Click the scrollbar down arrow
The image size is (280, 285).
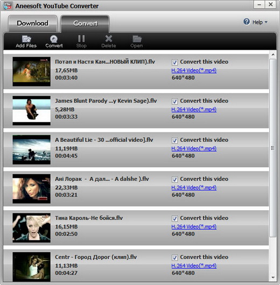coord(273,277)
